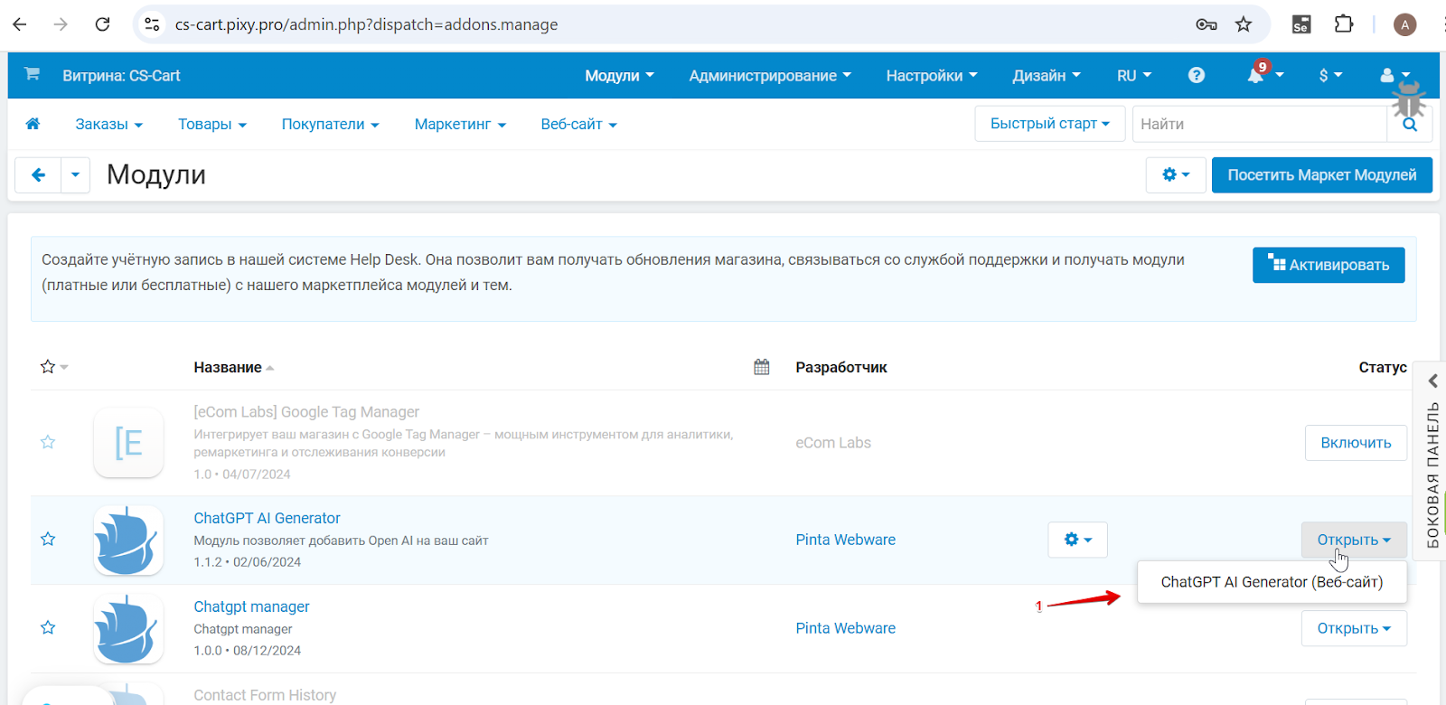Image resolution: width=1446 pixels, height=705 pixels.
Task: Click the Активировать button
Action: pyautogui.click(x=1329, y=265)
